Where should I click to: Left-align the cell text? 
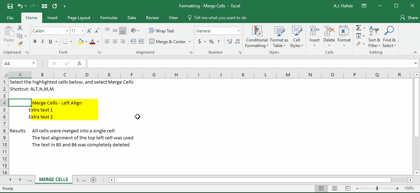point(107,41)
